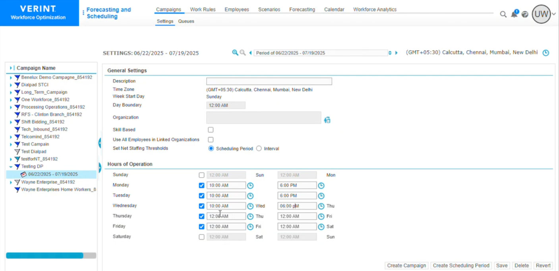Open Wednesday end time clock picker
Screen dimensions: 559x271
pos(321,206)
